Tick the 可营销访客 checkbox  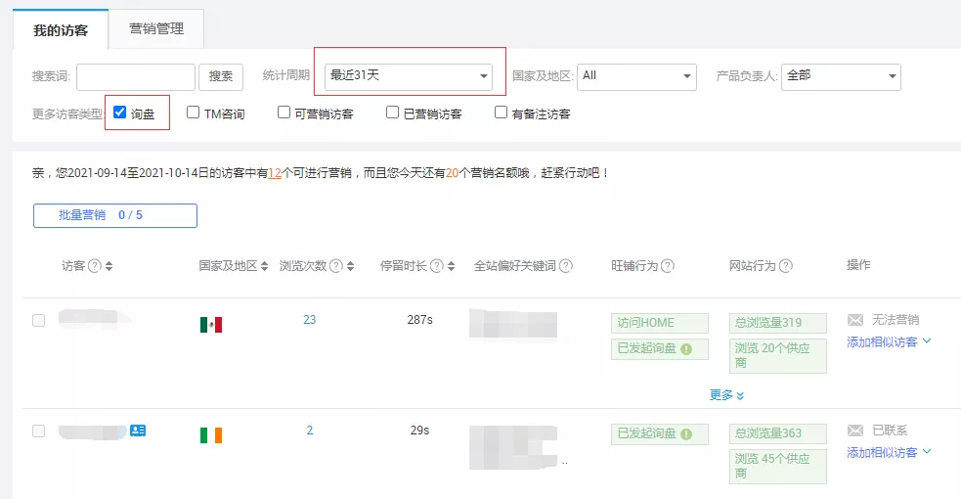(284, 113)
